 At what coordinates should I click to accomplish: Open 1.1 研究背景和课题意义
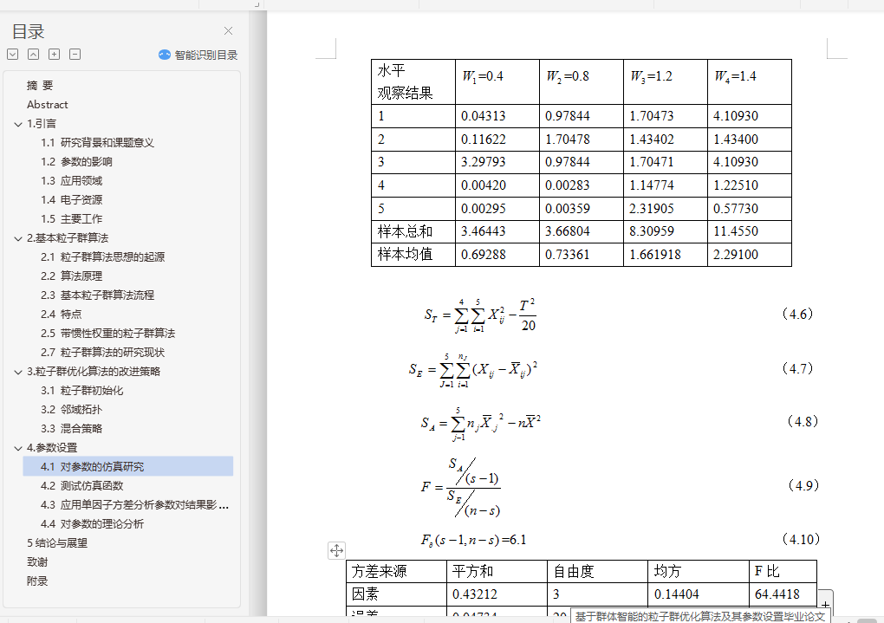pyautogui.click(x=97, y=143)
